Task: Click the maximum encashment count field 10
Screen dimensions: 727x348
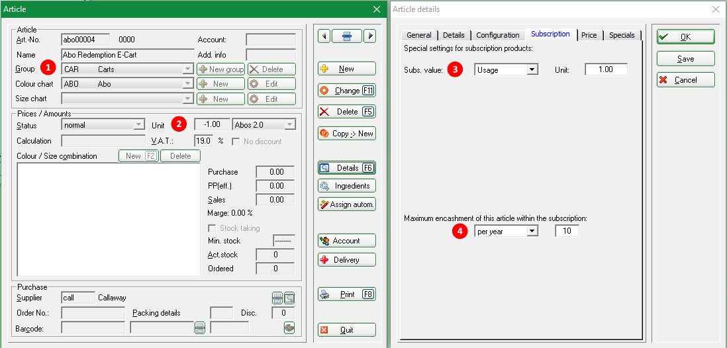Action: pos(567,231)
